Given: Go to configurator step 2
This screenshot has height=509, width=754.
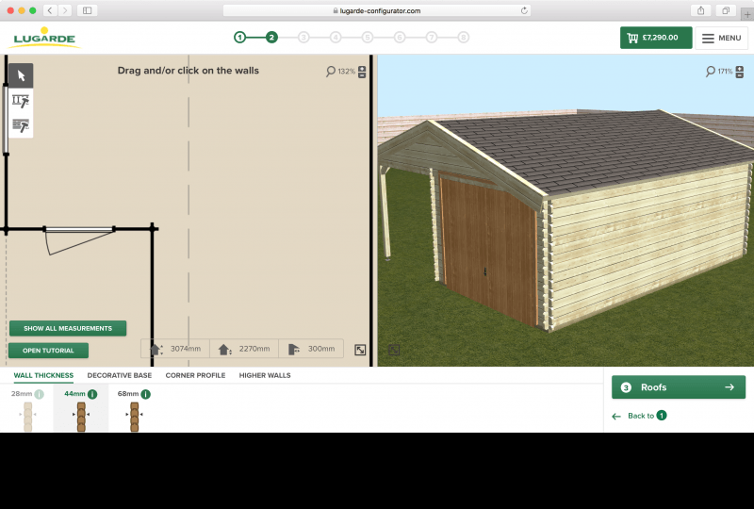Looking at the screenshot, I should click(x=271, y=37).
